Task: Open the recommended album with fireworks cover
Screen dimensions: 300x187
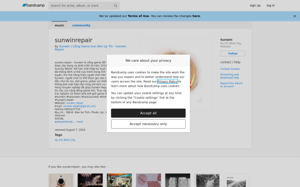Action: [x=90, y=181]
